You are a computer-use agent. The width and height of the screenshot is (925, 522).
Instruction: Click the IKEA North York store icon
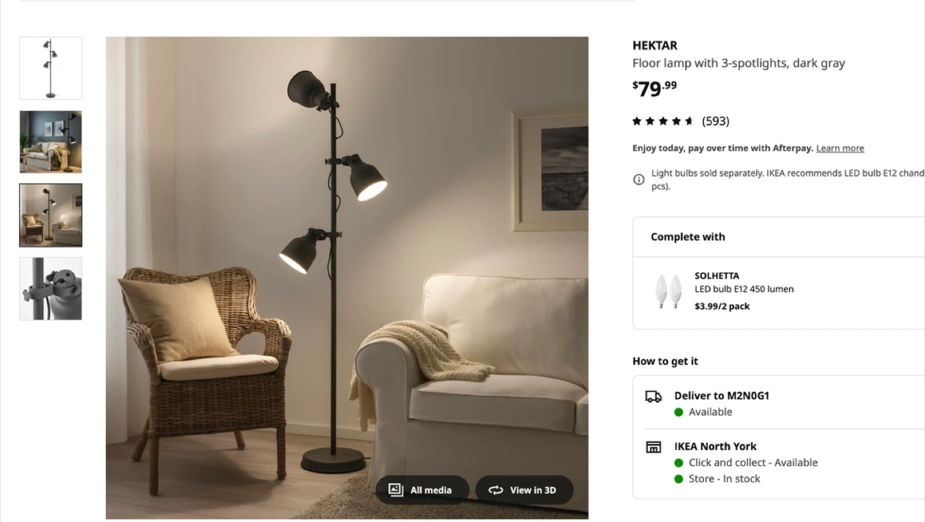(653, 447)
